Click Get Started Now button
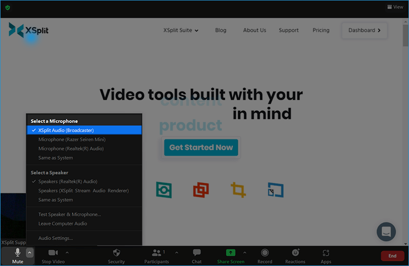The image size is (409, 266). 201,148
